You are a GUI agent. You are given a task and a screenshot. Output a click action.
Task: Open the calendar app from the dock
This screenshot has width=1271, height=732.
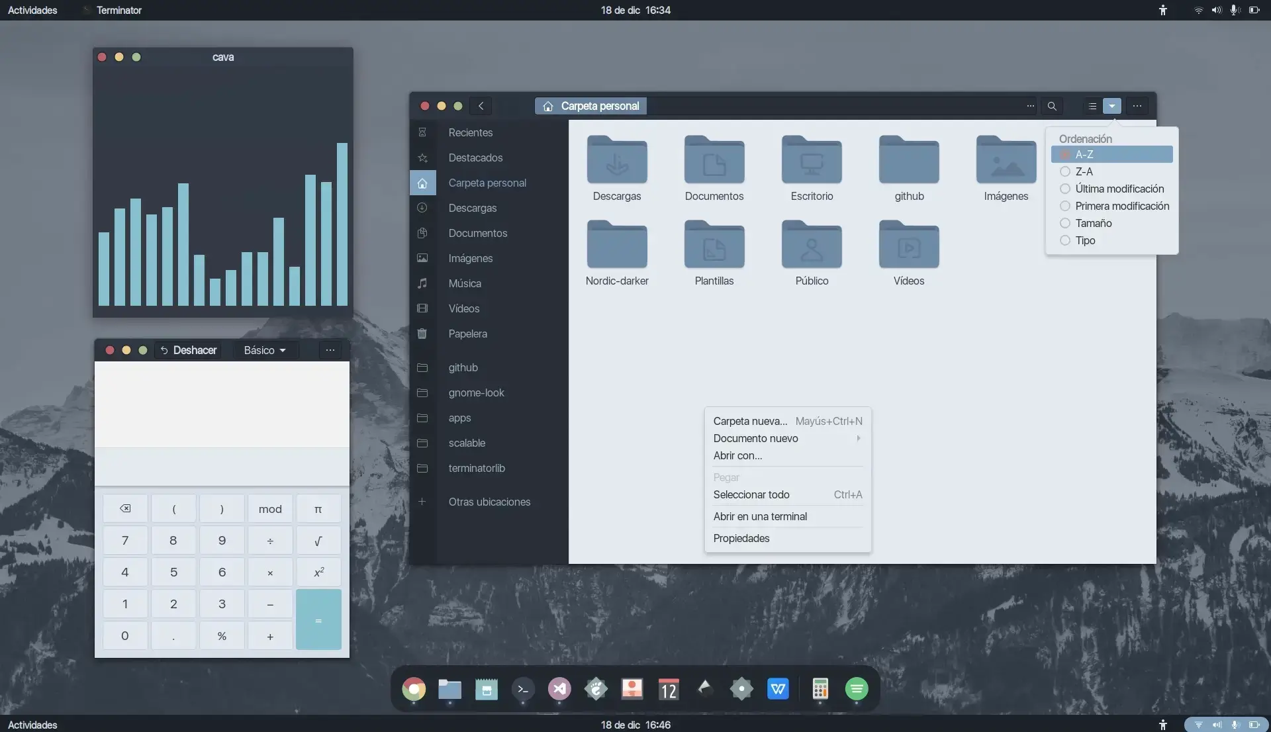(x=669, y=688)
